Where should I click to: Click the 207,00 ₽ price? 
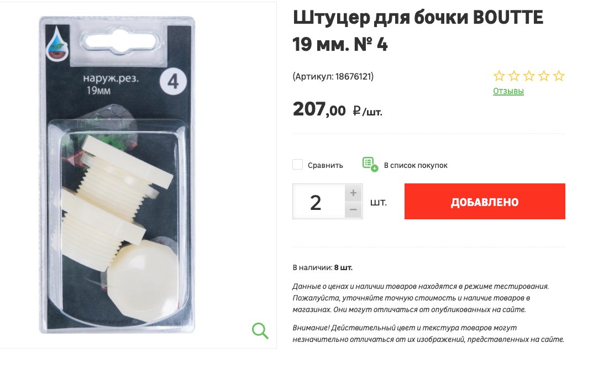337,109
